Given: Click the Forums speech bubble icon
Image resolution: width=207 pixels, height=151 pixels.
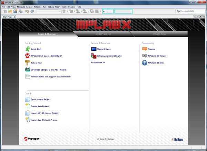Looking at the screenshot, I should (145, 49).
